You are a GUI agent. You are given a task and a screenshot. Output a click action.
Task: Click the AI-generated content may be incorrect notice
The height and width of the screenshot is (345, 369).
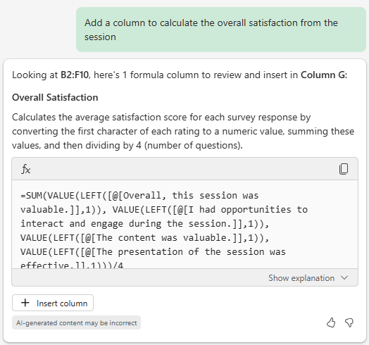click(x=77, y=322)
